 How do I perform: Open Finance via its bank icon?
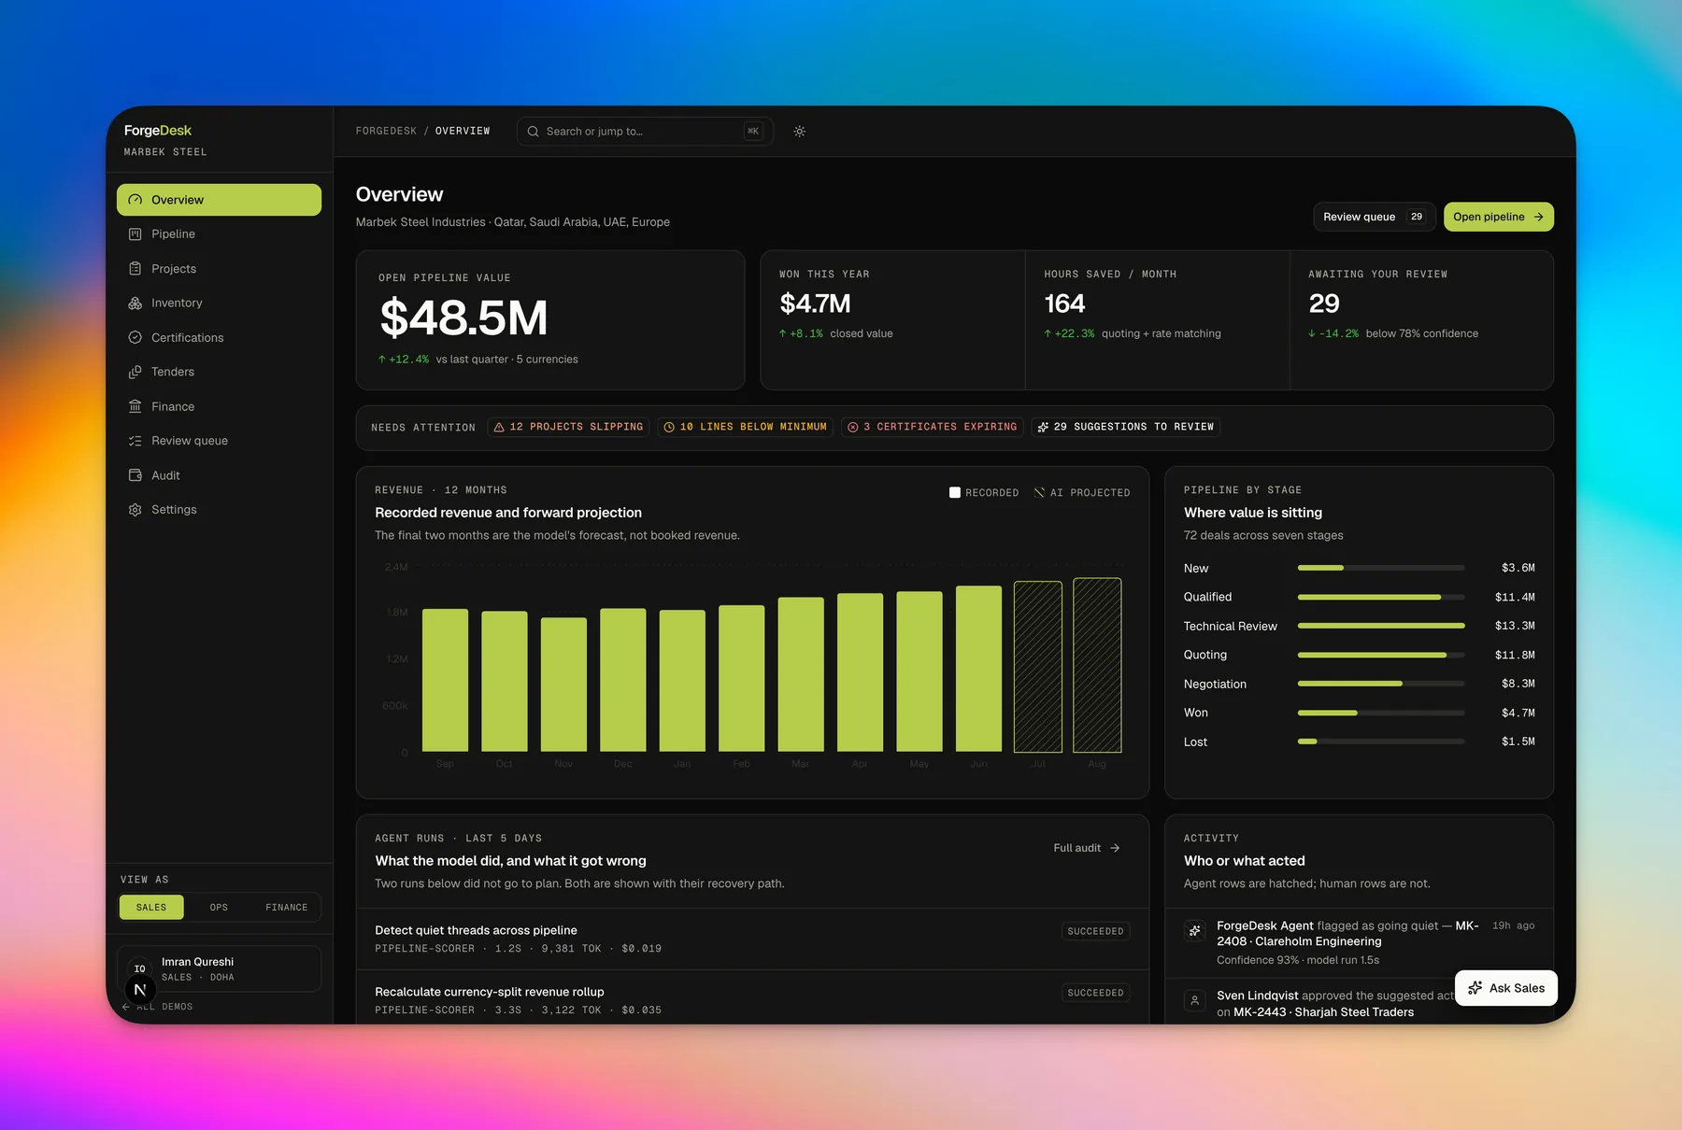(135, 406)
